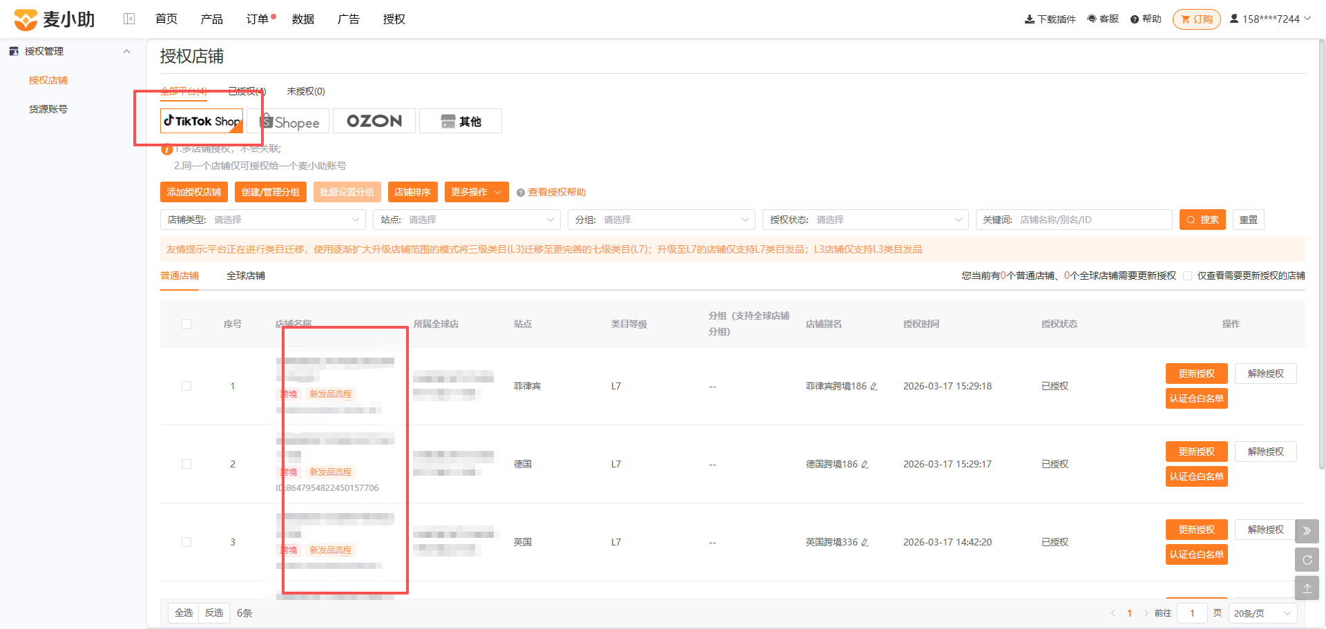The width and height of the screenshot is (1326, 629).
Task: Open the 店铺类型 dropdown
Action: (x=263, y=220)
